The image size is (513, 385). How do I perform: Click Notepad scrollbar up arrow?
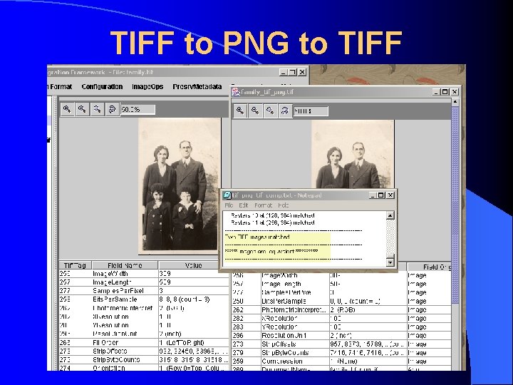[x=390, y=215]
